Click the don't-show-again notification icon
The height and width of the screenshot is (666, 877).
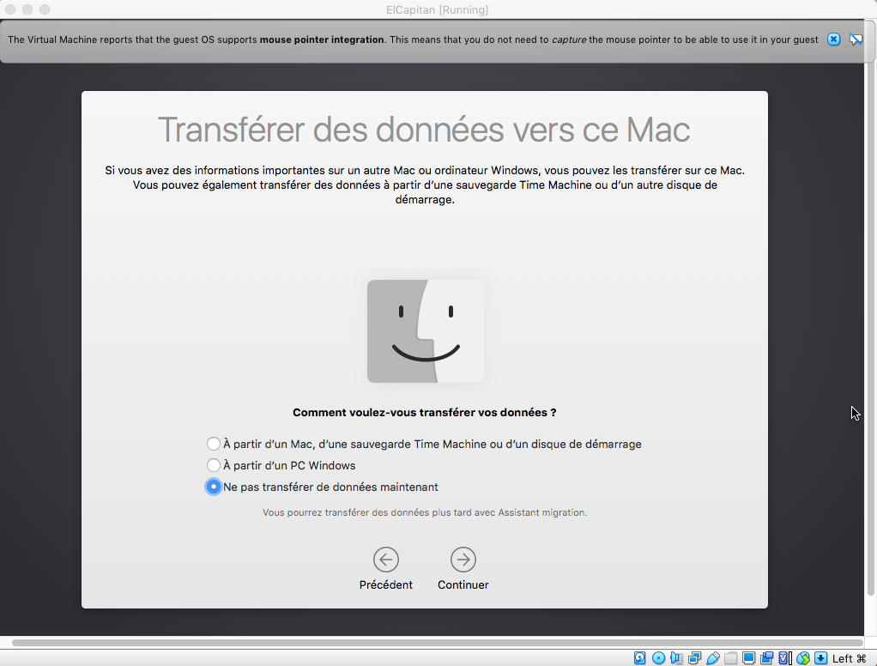[x=856, y=39]
